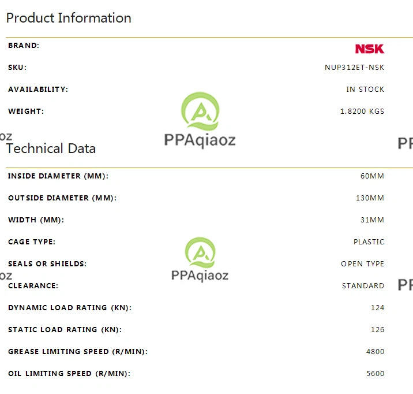Click the BRAND label
Image resolution: width=413 pixels, height=394 pixels.
[24, 46]
